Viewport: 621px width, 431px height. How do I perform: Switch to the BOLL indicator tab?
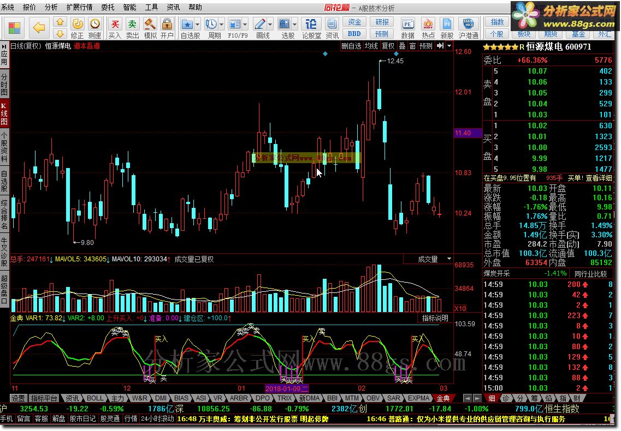click(95, 398)
